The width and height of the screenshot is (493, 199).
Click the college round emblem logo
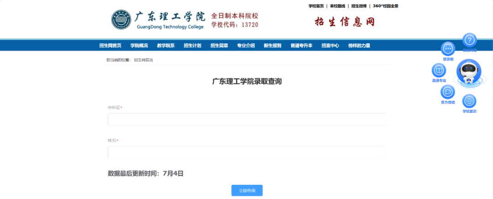click(x=121, y=20)
